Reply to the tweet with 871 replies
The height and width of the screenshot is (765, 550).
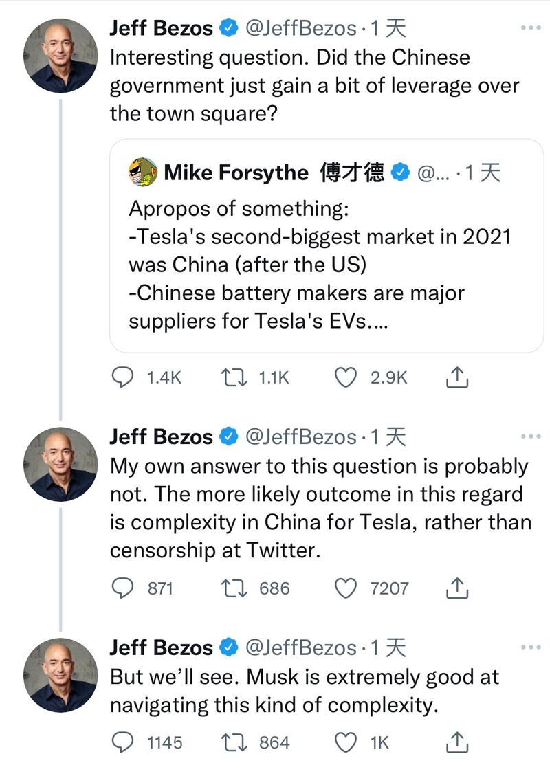pos(122,588)
